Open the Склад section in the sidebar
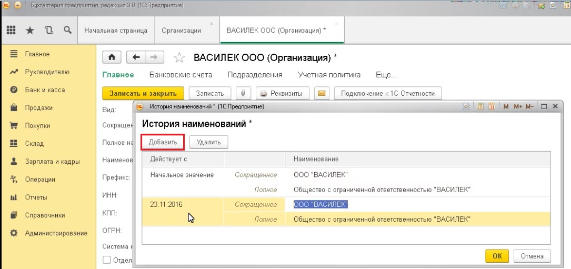Viewport: 571px width, 269px height. 34,144
